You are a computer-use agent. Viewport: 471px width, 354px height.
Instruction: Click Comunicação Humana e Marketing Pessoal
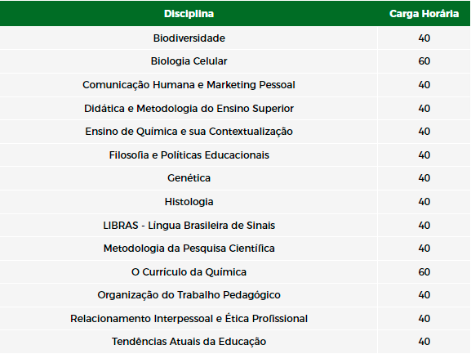[189, 85]
